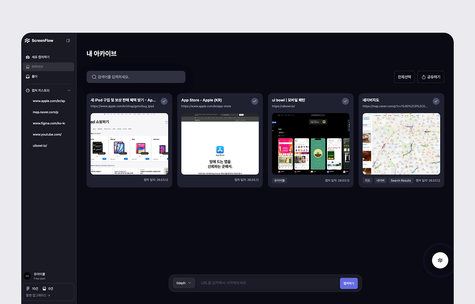Click the Search Results tag

401,180
